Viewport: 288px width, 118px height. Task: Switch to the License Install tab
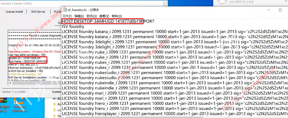(14, 12)
